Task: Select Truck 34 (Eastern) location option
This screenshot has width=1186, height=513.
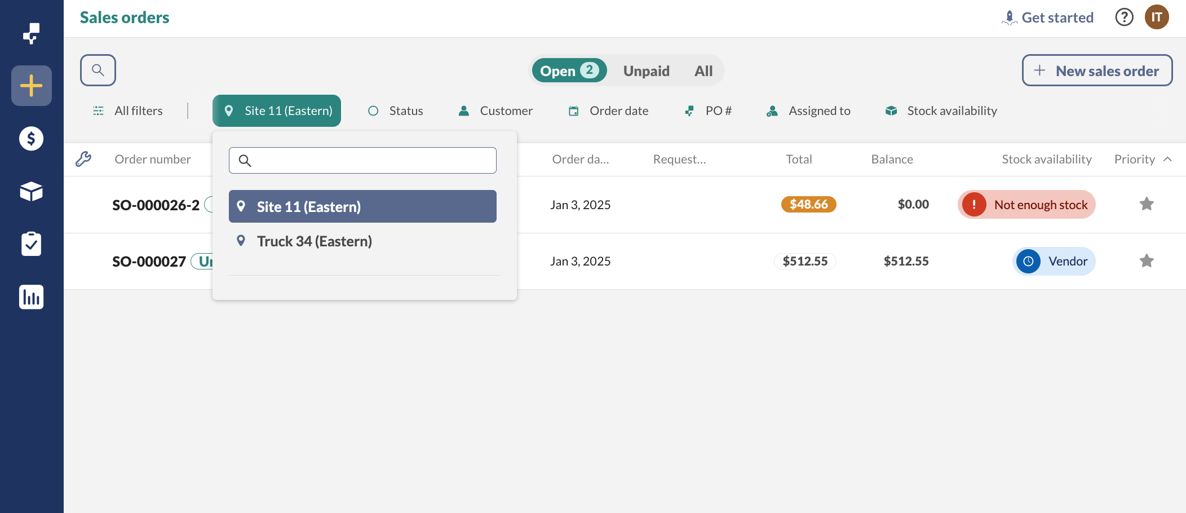Action: (314, 241)
